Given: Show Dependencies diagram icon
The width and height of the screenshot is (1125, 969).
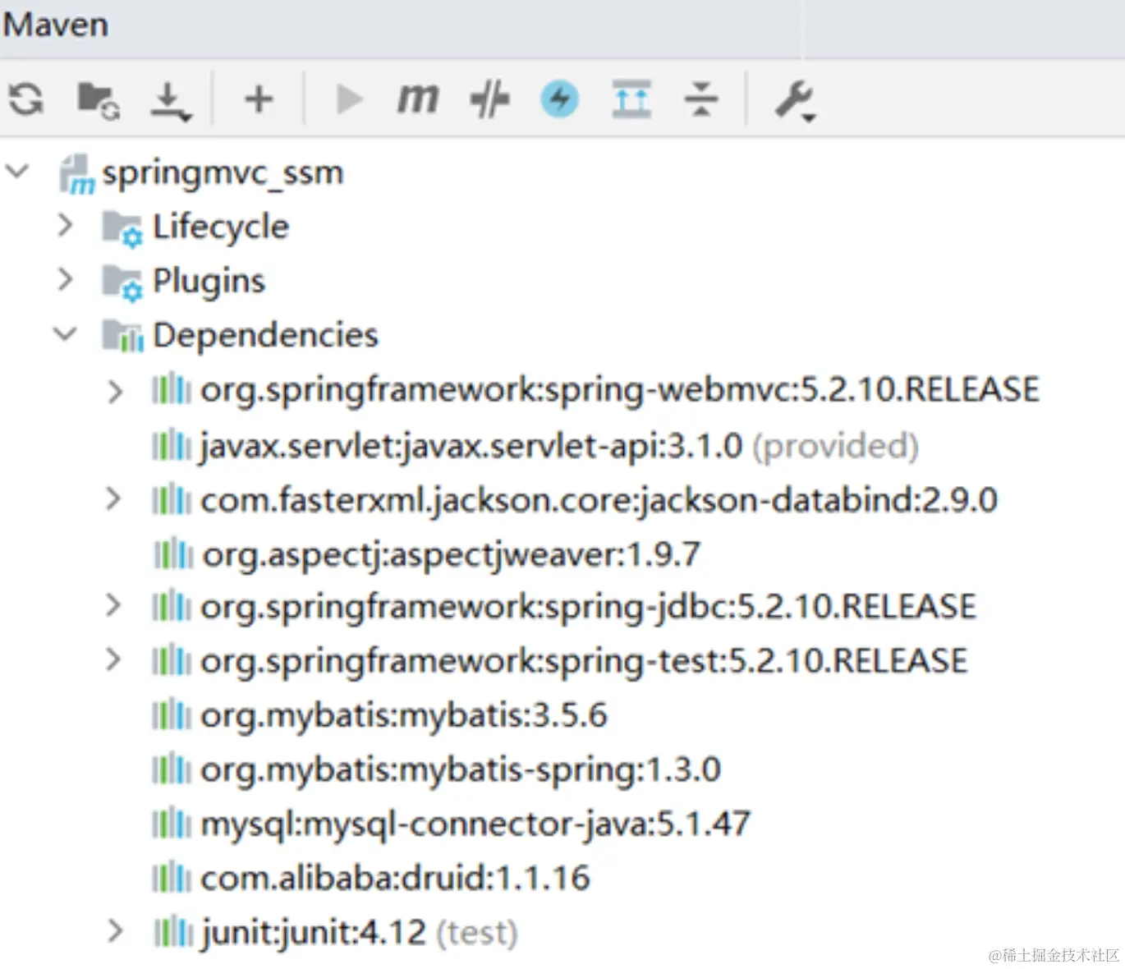Looking at the screenshot, I should click(631, 99).
